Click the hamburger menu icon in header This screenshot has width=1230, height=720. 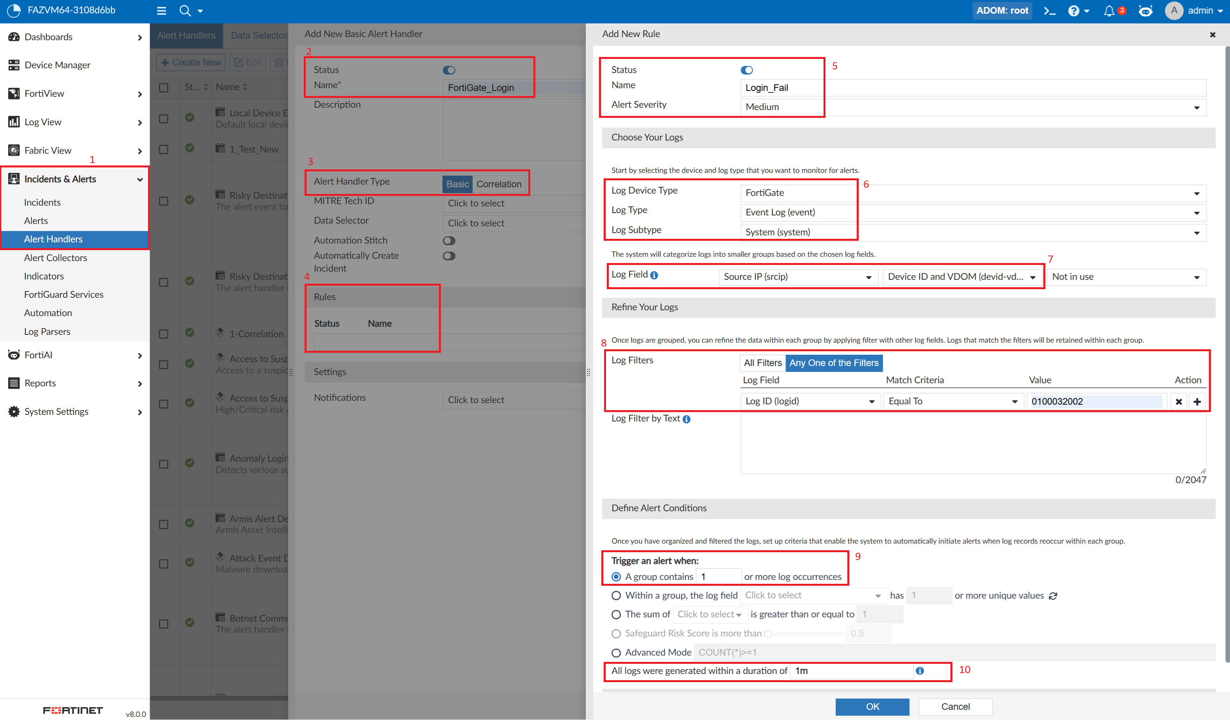(x=162, y=10)
